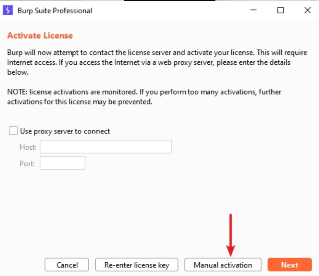The height and width of the screenshot is (276, 319).
Task: Proceed with the orange Next button
Action: tap(289, 265)
